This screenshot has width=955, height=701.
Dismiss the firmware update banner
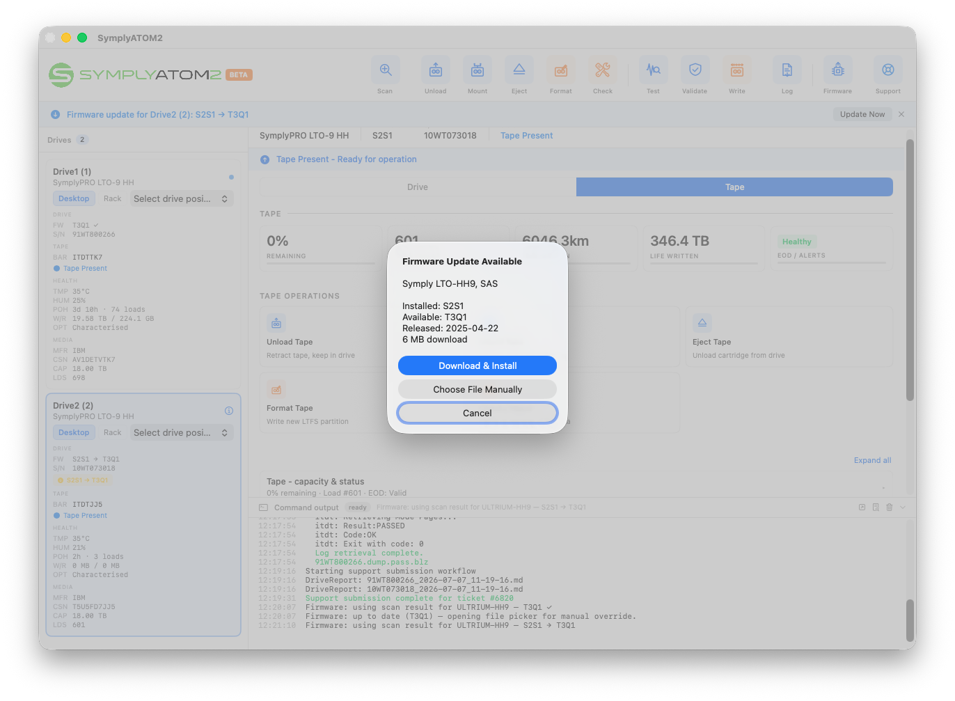pos(901,114)
